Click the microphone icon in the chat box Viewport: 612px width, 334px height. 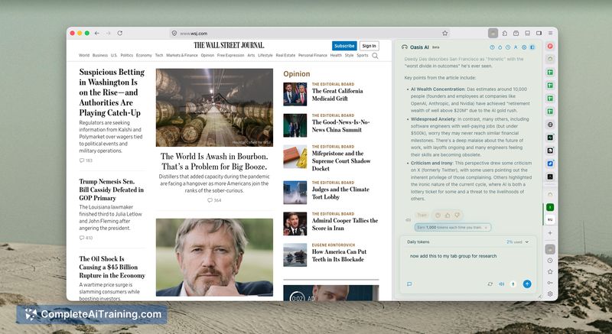point(513,284)
